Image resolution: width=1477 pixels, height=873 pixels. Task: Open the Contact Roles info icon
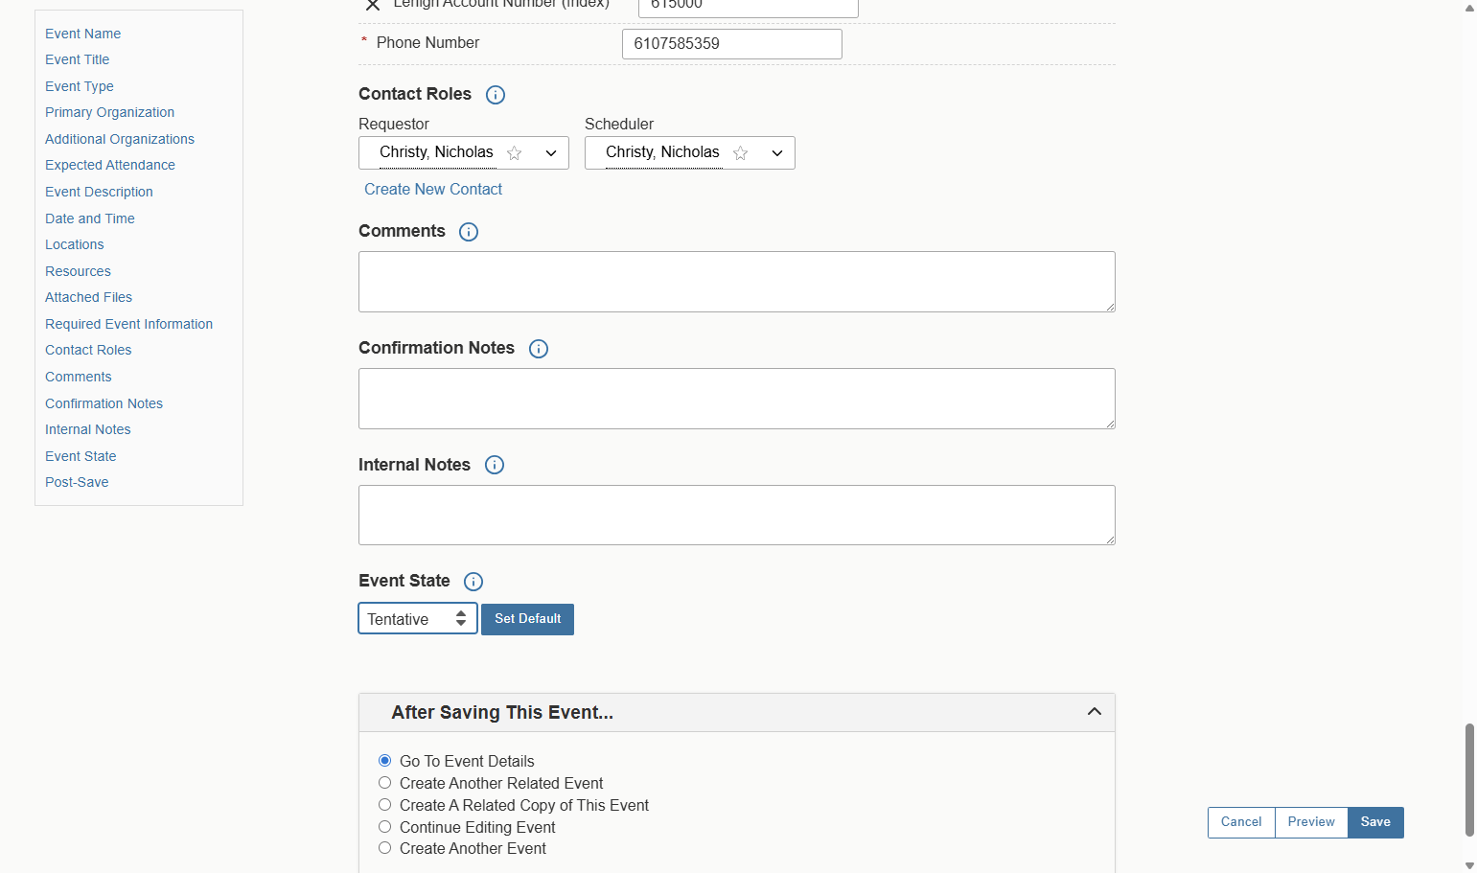pos(496,95)
